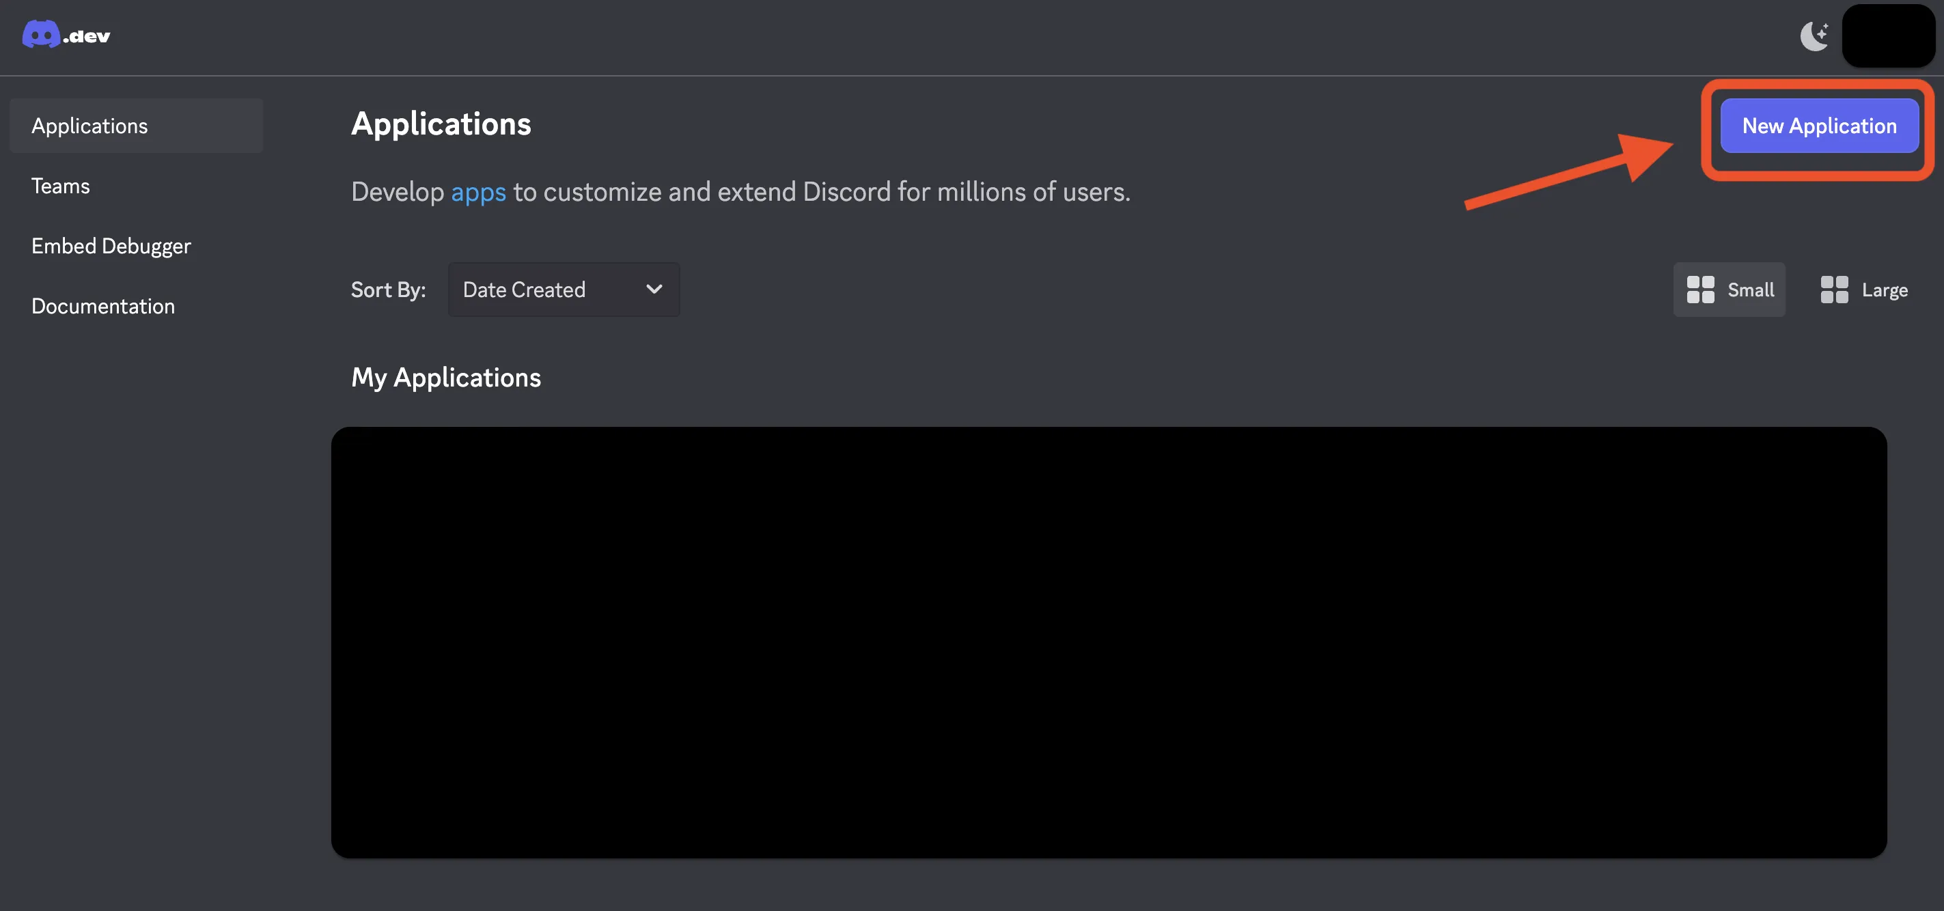Click the chevron arrow in sort dropdown
1944x911 pixels.
point(654,289)
